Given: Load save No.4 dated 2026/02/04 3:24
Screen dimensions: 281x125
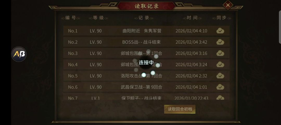Looking at the screenshot, I should point(146,65).
